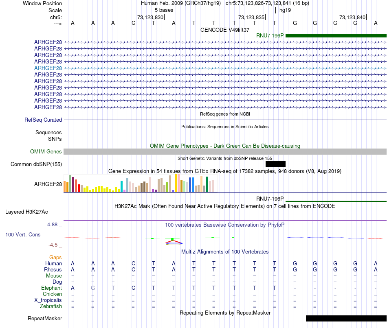
Task: Click the faded G base in Elephant row
Action: (x=93, y=288)
